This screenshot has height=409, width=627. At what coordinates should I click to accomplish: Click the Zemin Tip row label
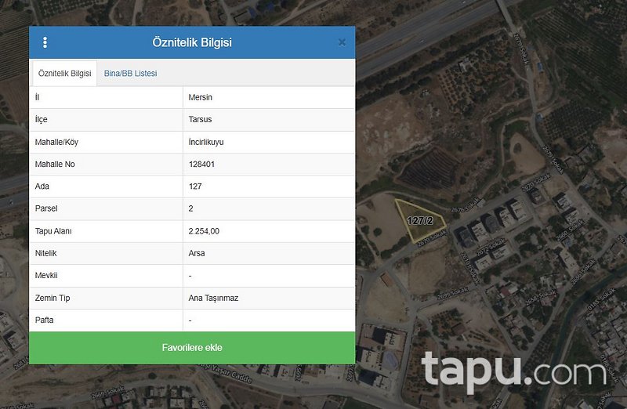tap(53, 298)
